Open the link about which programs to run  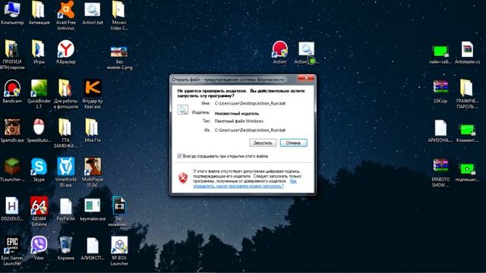[x=238, y=186]
